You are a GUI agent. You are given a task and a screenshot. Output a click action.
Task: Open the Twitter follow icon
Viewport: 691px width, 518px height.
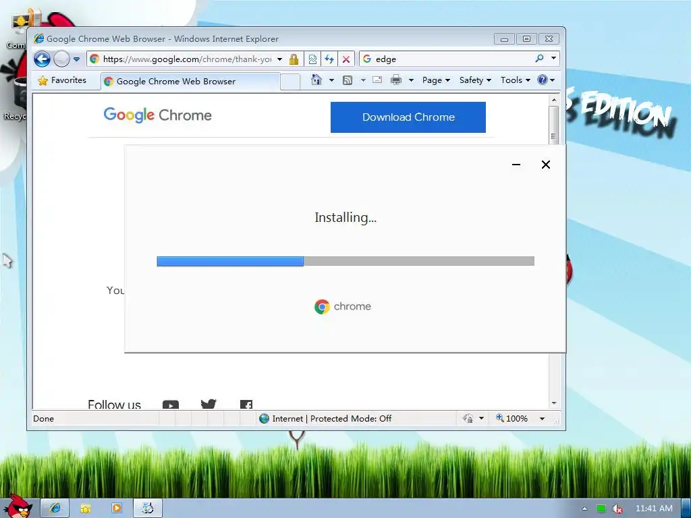point(209,404)
